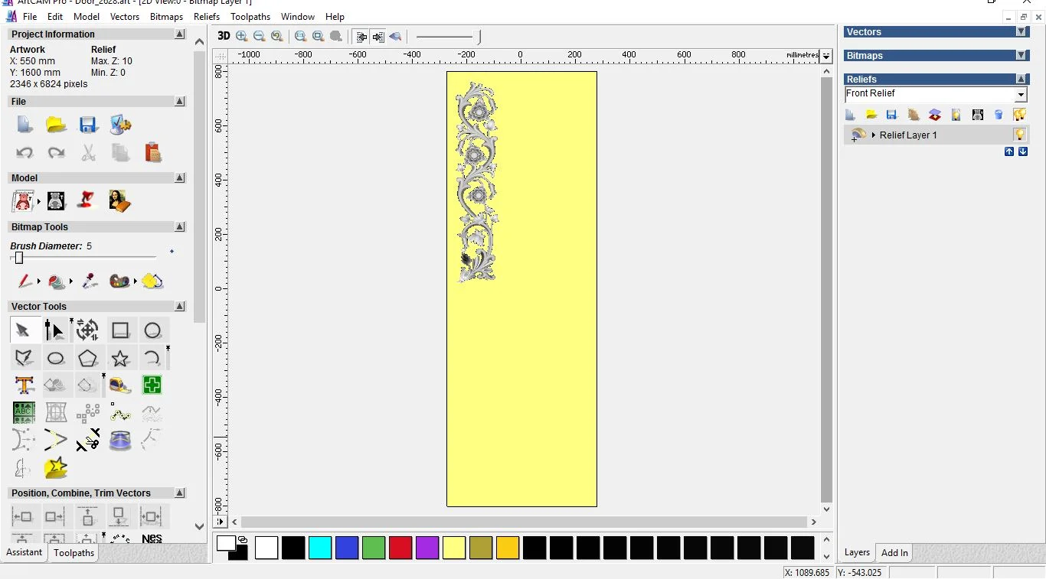Expand the Bitmaps panel
Image resolution: width=1046 pixels, height=579 pixels.
click(x=1021, y=56)
